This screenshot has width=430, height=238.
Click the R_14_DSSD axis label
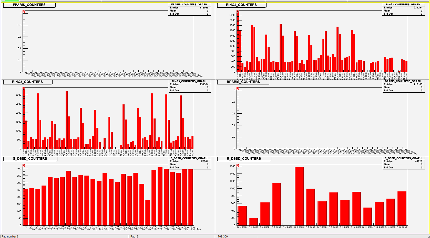tap(402, 227)
